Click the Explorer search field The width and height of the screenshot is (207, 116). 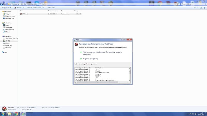click(193, 4)
